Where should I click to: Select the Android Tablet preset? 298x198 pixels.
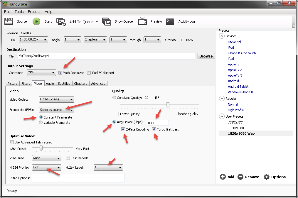click(x=238, y=87)
